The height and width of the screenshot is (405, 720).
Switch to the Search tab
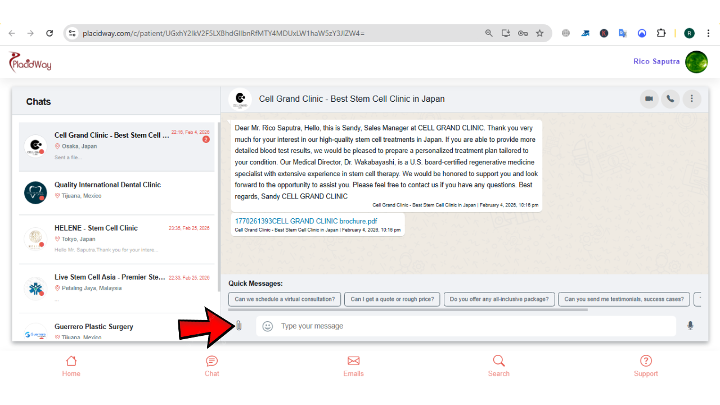(x=498, y=366)
